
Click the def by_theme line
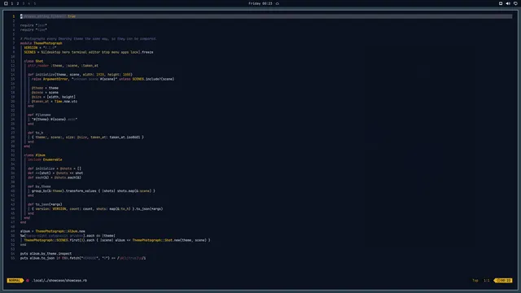pyautogui.click(x=39, y=186)
